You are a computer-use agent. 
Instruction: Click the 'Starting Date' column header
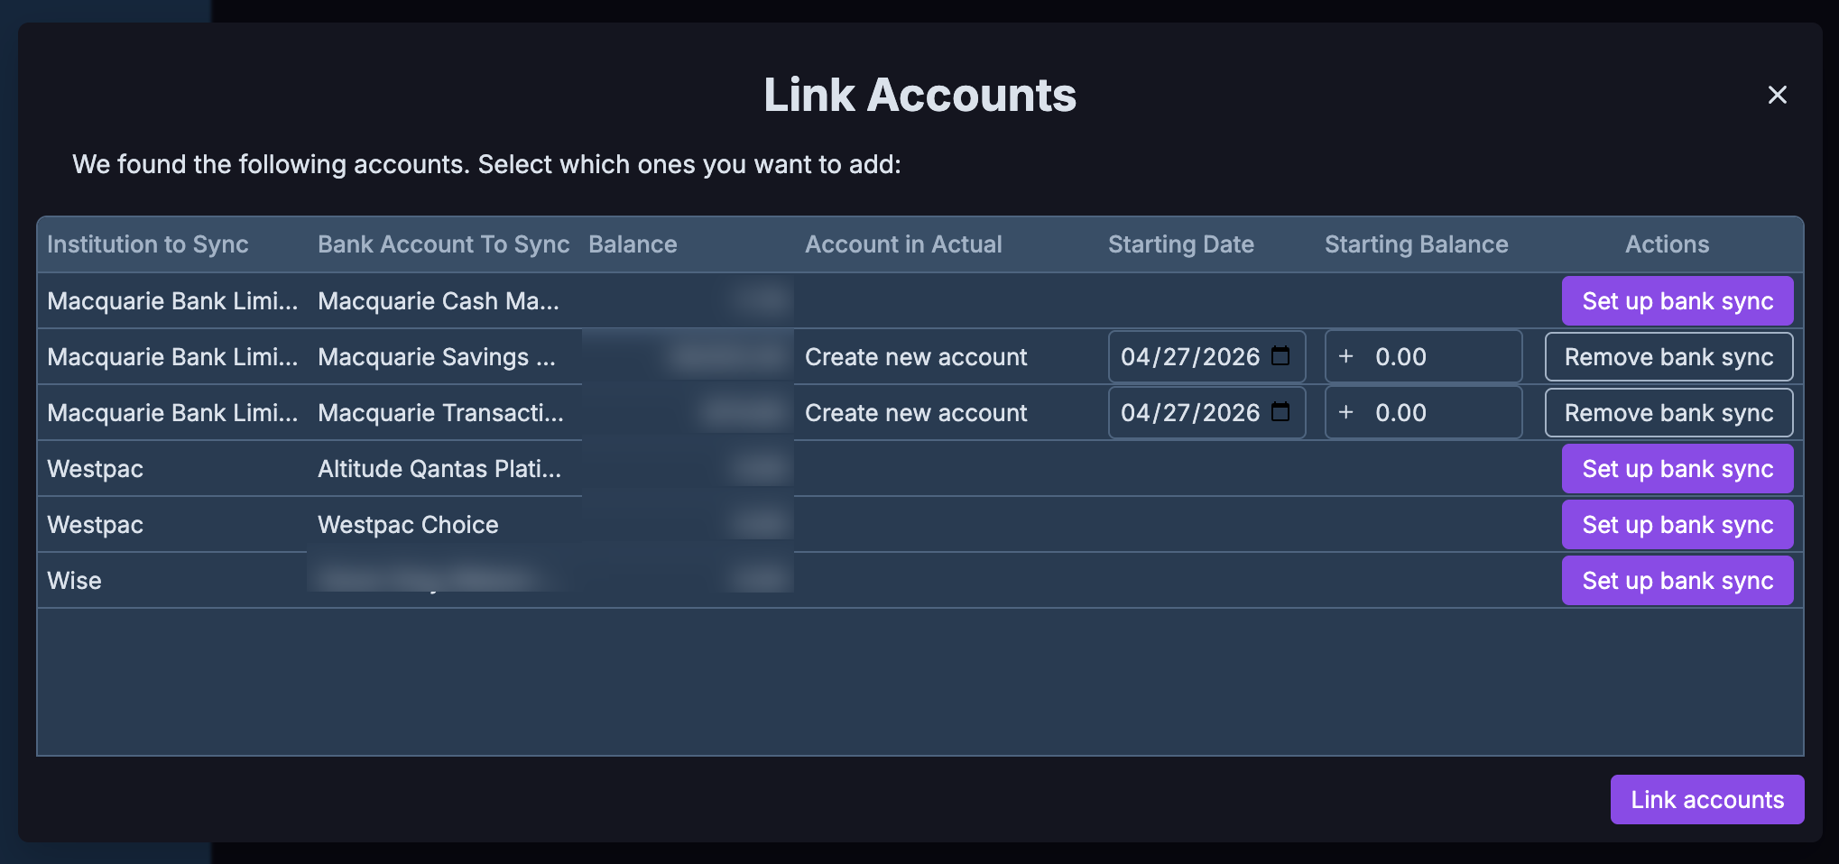coord(1181,244)
